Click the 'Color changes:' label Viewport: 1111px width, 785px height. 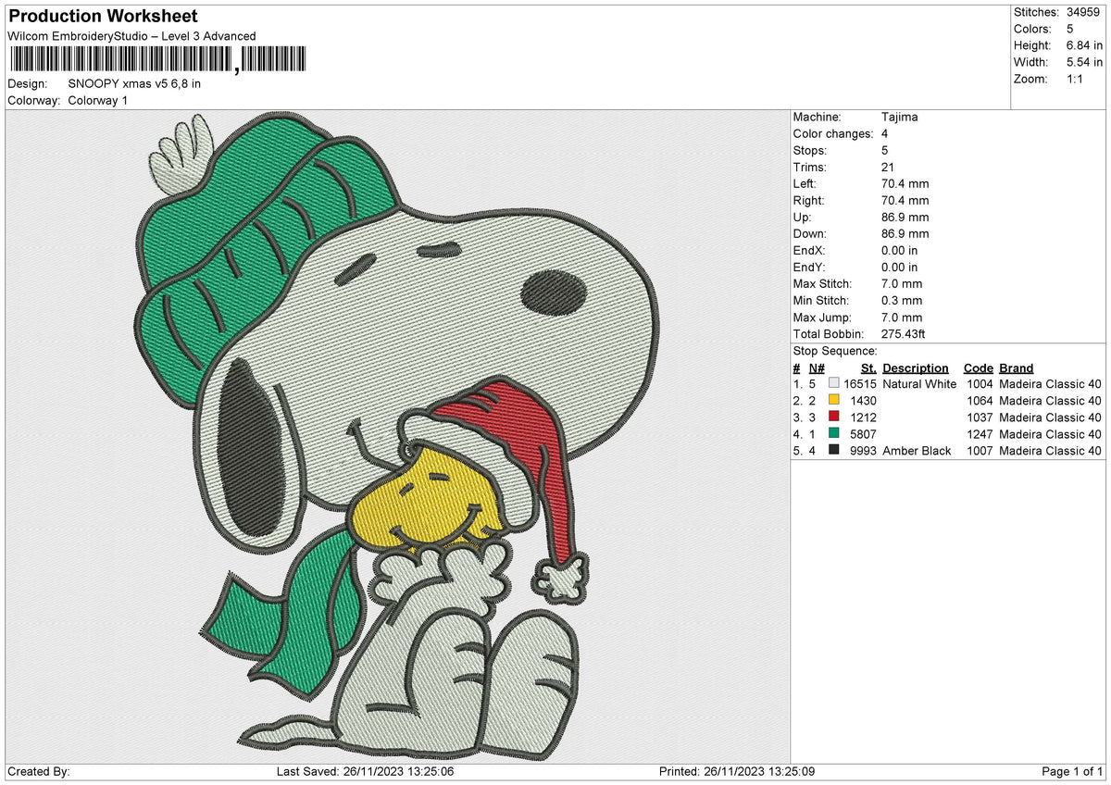833,134
